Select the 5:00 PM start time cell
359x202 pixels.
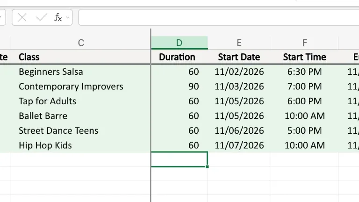tap(304, 130)
